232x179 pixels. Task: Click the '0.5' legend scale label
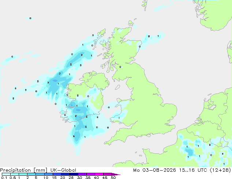point(13,178)
